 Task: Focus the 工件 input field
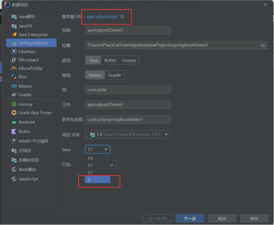[128, 104]
